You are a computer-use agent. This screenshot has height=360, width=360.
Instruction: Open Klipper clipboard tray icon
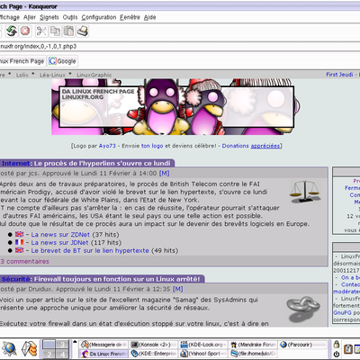click(347, 349)
